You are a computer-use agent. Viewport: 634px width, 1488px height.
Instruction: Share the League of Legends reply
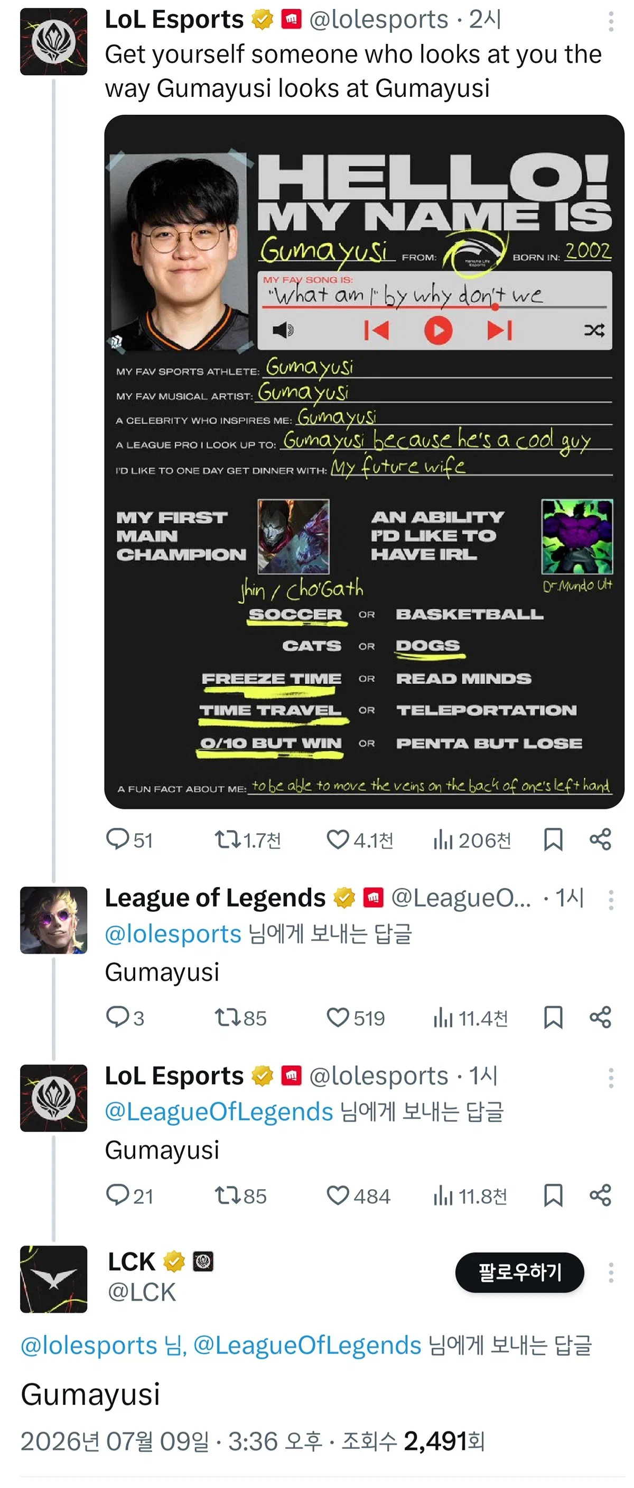click(x=600, y=1017)
